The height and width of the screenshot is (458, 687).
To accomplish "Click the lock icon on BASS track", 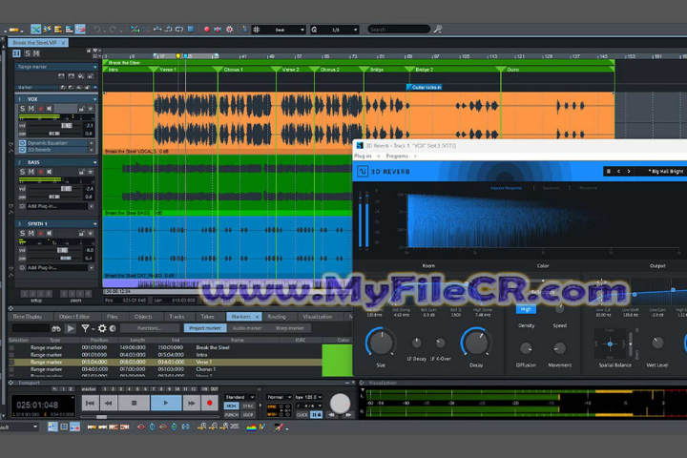I will [82, 172].
